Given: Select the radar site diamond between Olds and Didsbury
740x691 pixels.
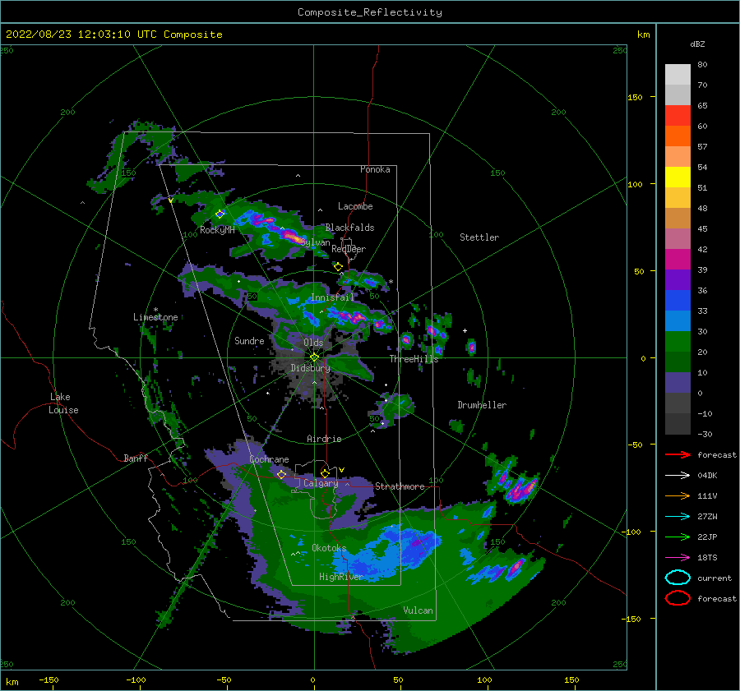Looking at the screenshot, I should pos(314,357).
